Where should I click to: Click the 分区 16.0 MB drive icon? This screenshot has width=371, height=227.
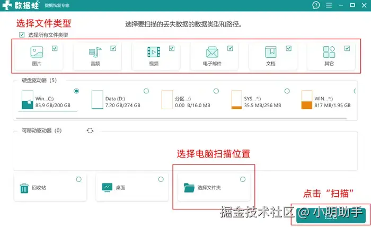click(x=167, y=100)
